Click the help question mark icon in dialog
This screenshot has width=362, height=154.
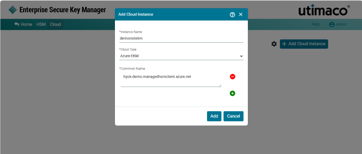coord(232,14)
